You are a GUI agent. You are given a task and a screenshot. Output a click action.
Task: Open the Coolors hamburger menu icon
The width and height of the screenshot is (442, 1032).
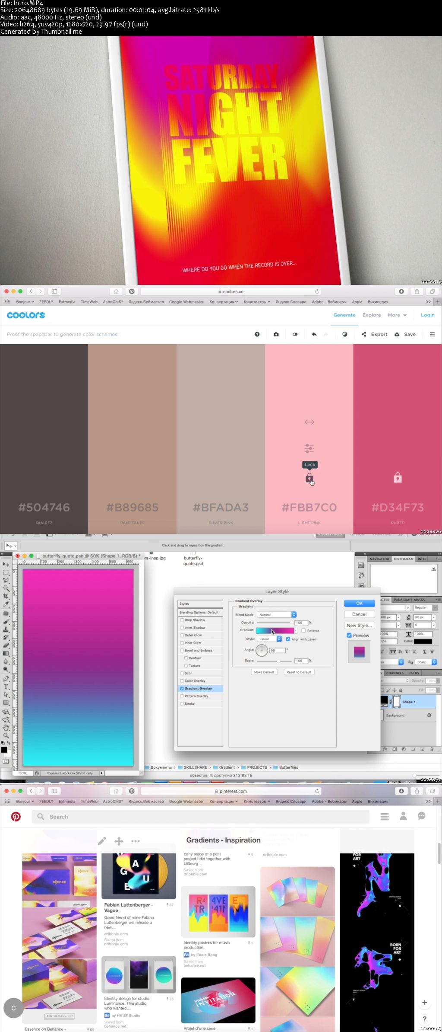coord(432,334)
